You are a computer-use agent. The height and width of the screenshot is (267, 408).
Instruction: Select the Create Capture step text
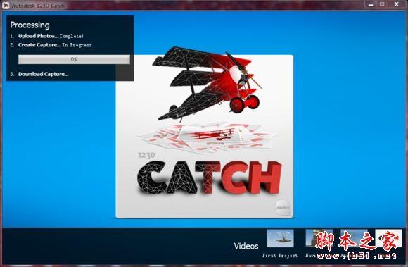39,45
